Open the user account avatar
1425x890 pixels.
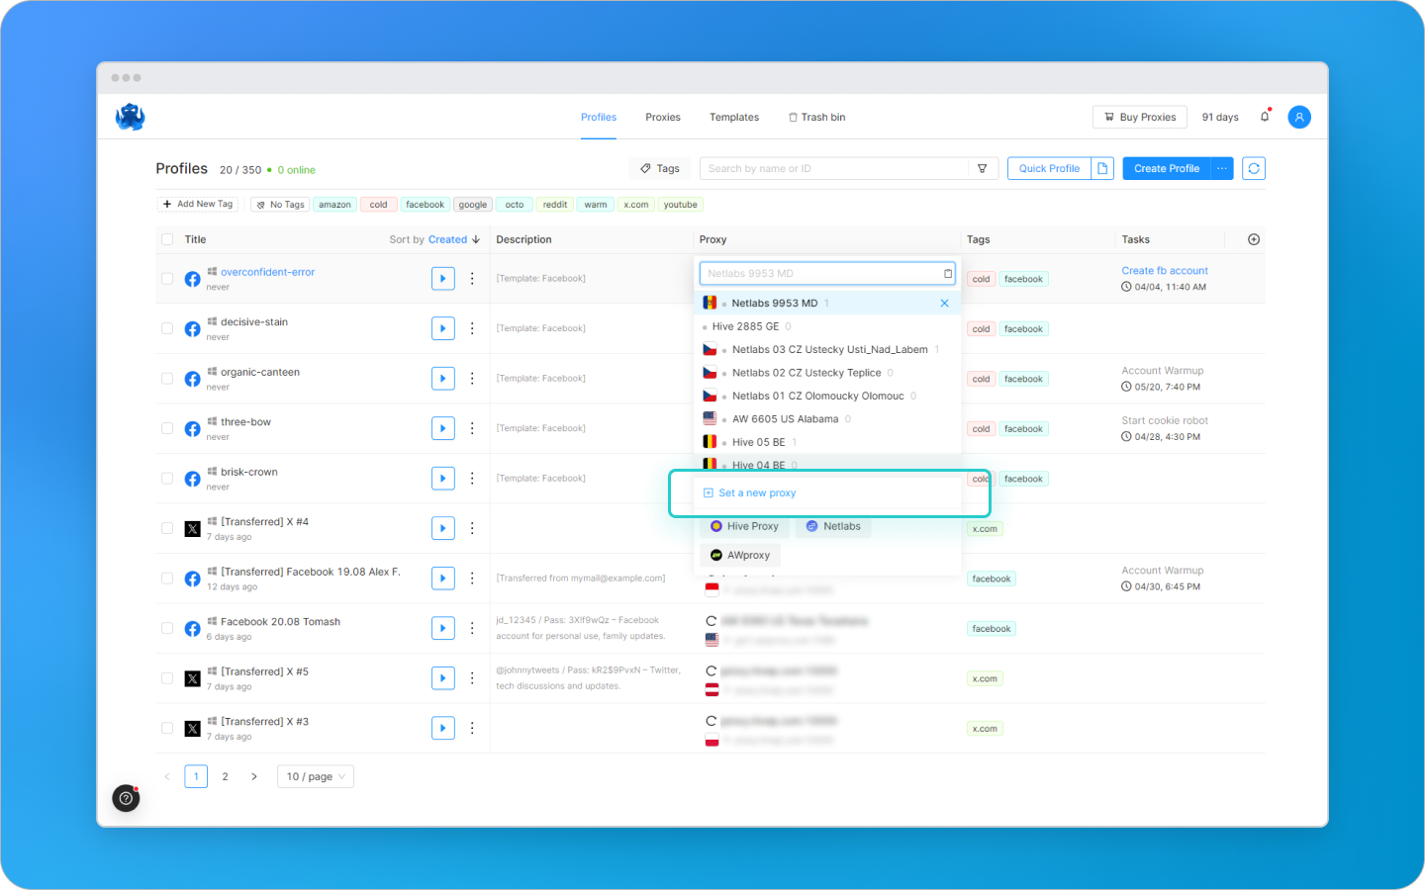(x=1299, y=117)
